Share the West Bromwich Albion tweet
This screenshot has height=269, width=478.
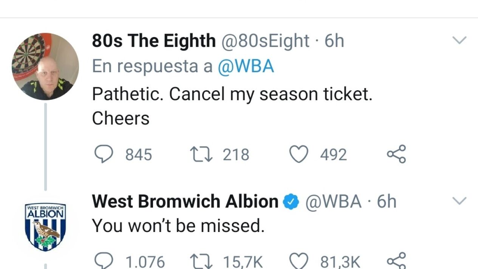(396, 261)
